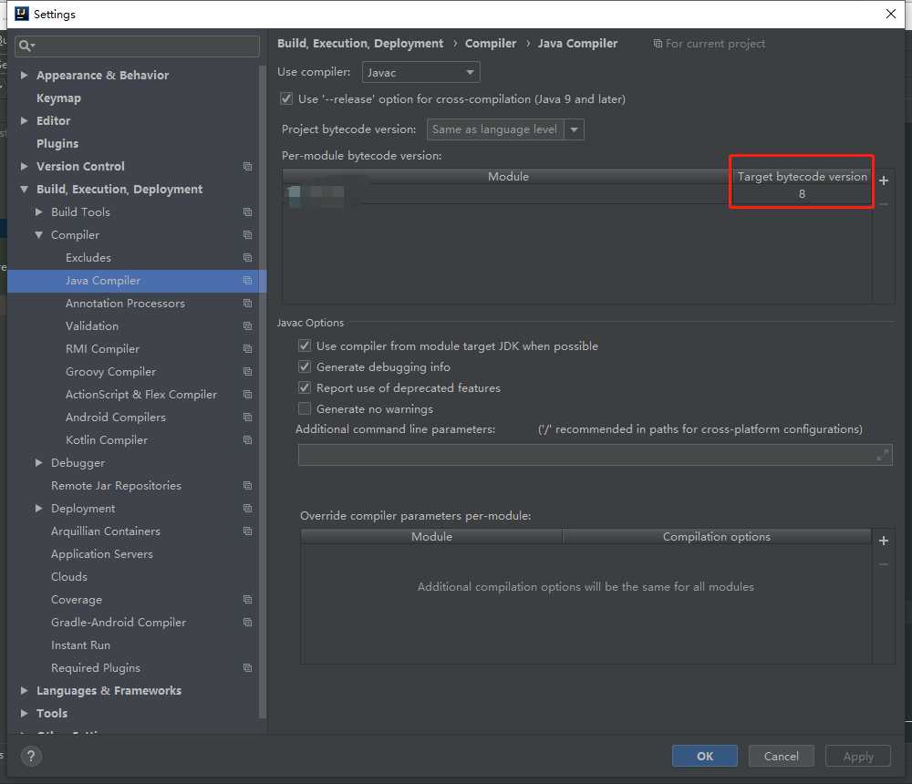Collapse the Compiler tree node

[x=38, y=235]
